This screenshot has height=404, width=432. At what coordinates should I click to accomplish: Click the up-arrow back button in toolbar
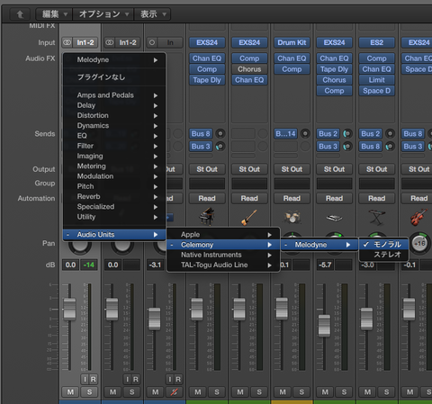point(20,14)
